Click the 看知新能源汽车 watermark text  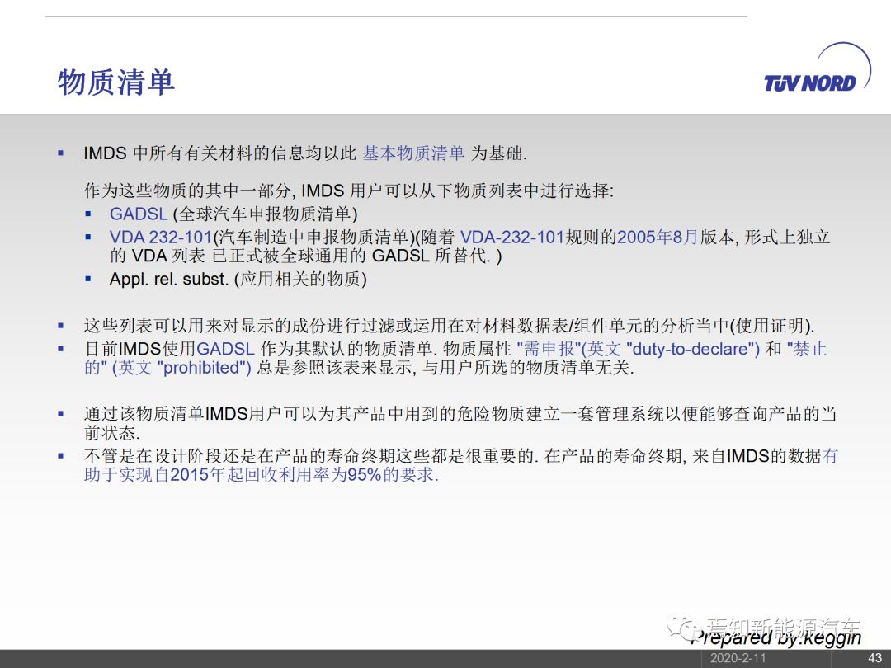pyautogui.click(x=782, y=627)
